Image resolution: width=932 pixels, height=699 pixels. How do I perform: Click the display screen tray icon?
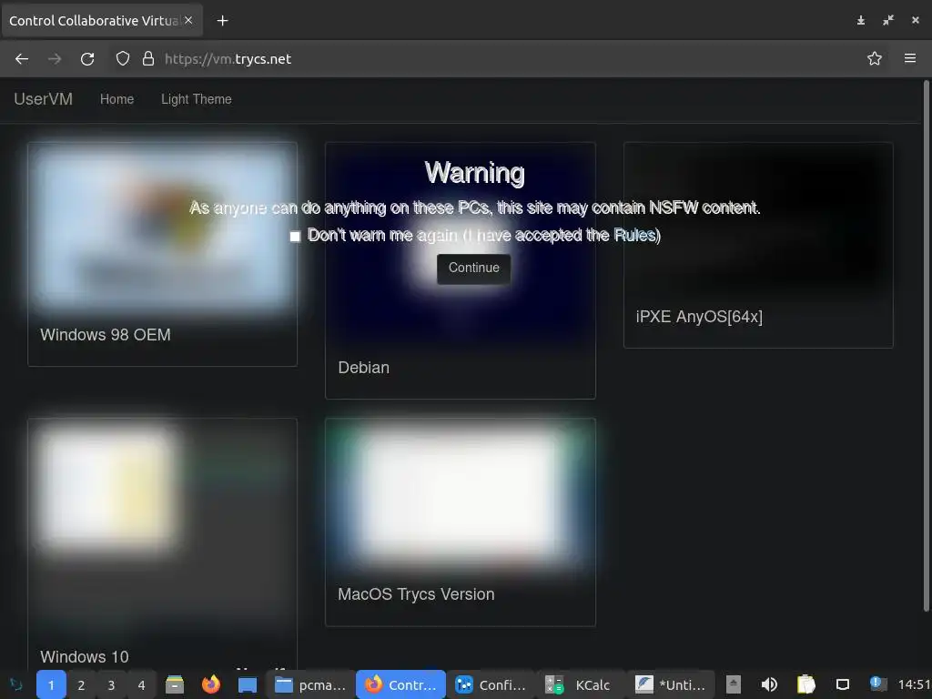pos(843,684)
